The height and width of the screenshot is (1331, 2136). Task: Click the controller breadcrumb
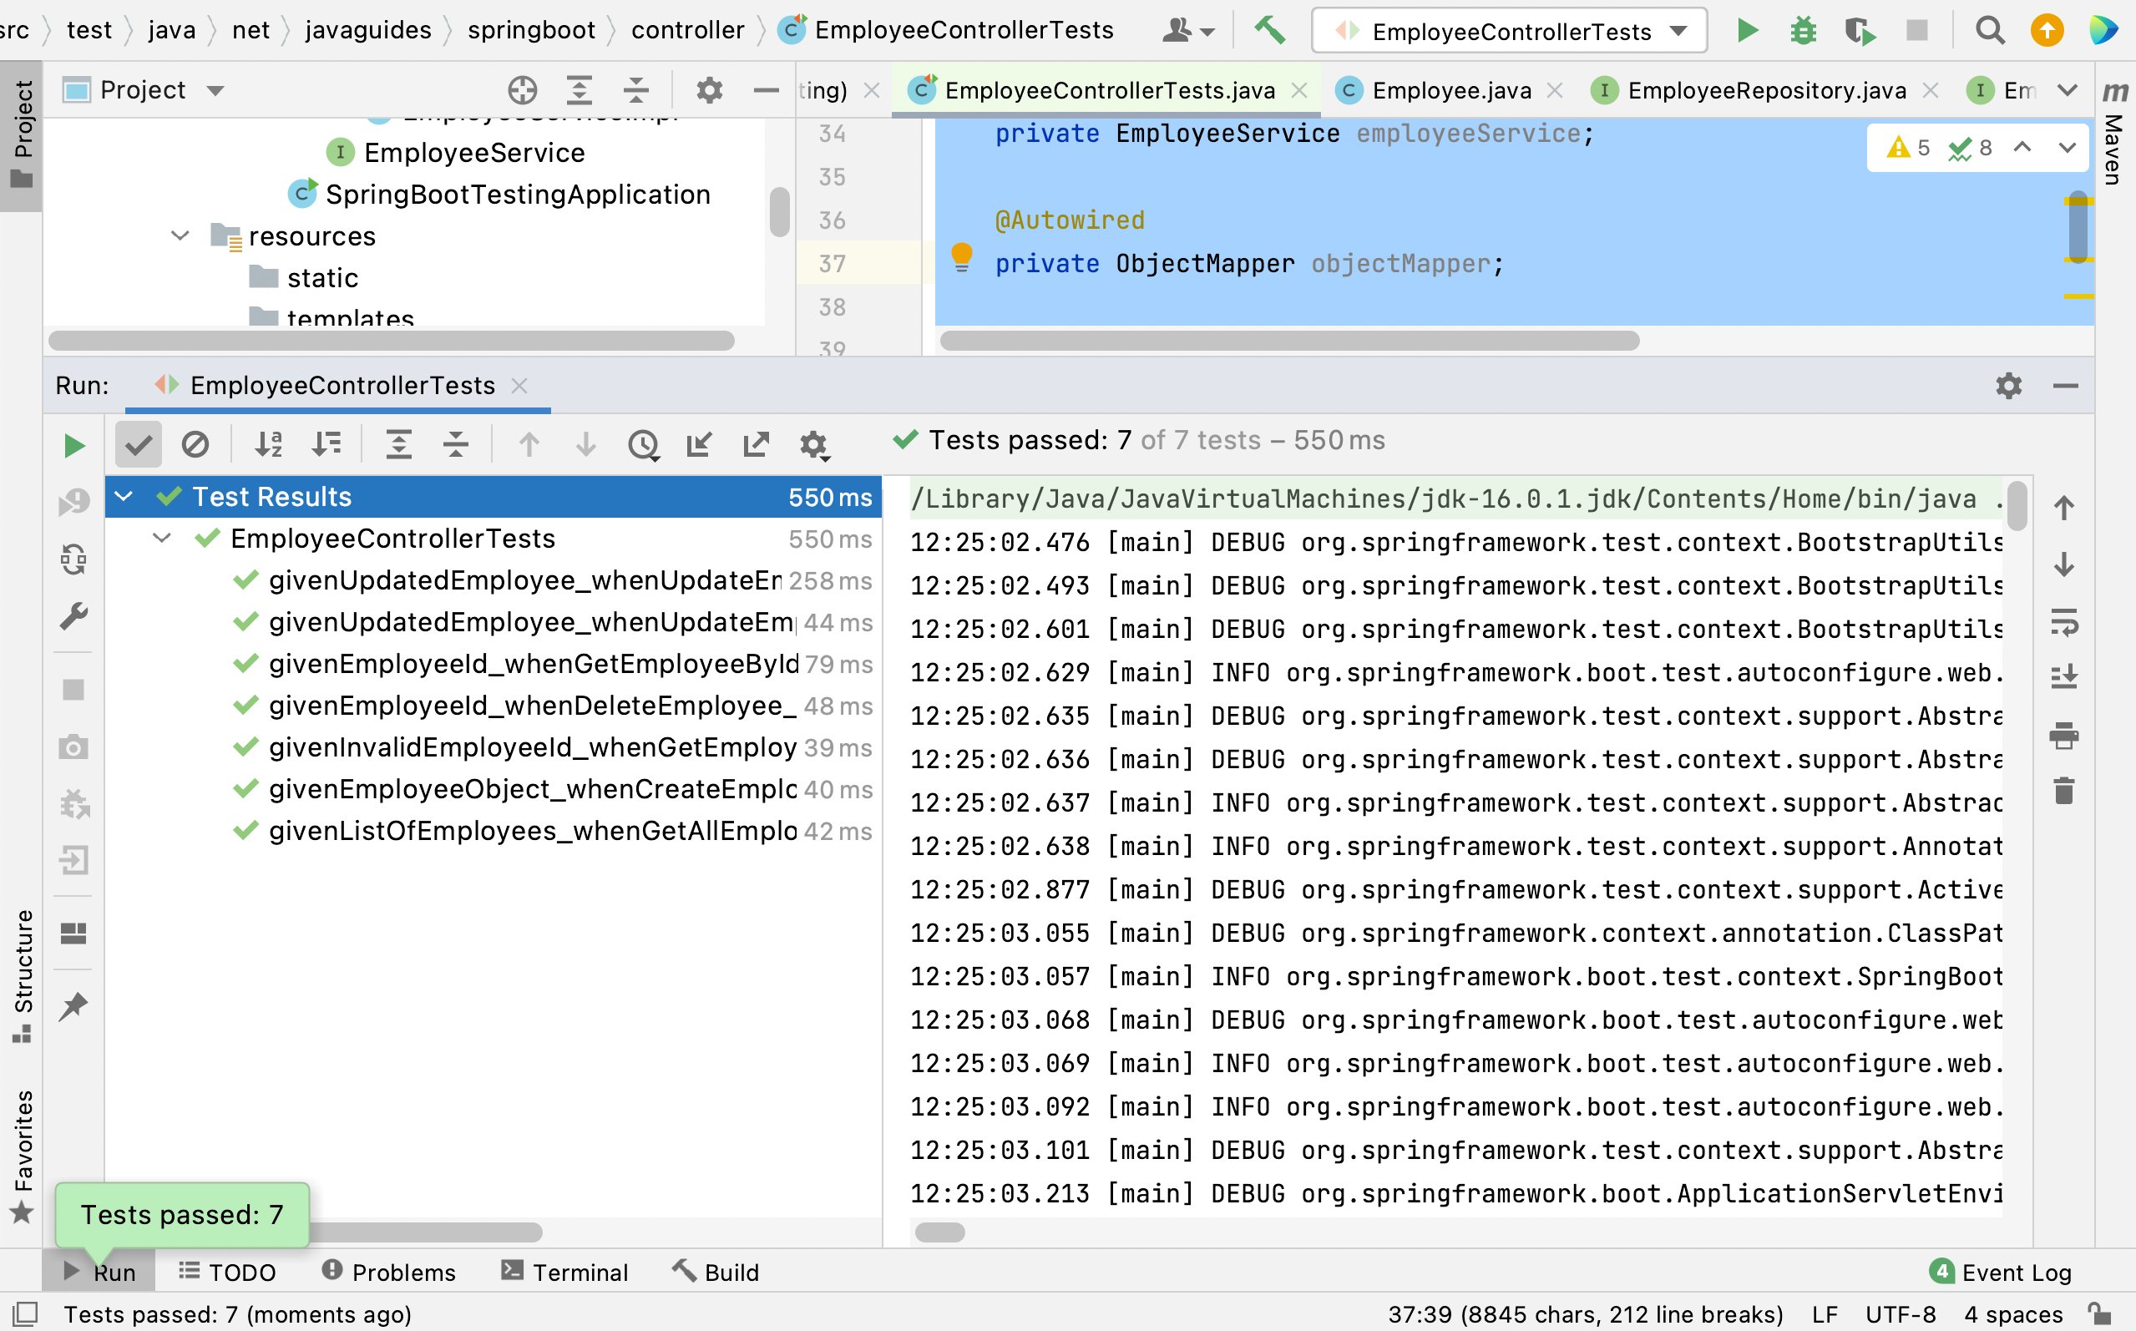point(687,30)
